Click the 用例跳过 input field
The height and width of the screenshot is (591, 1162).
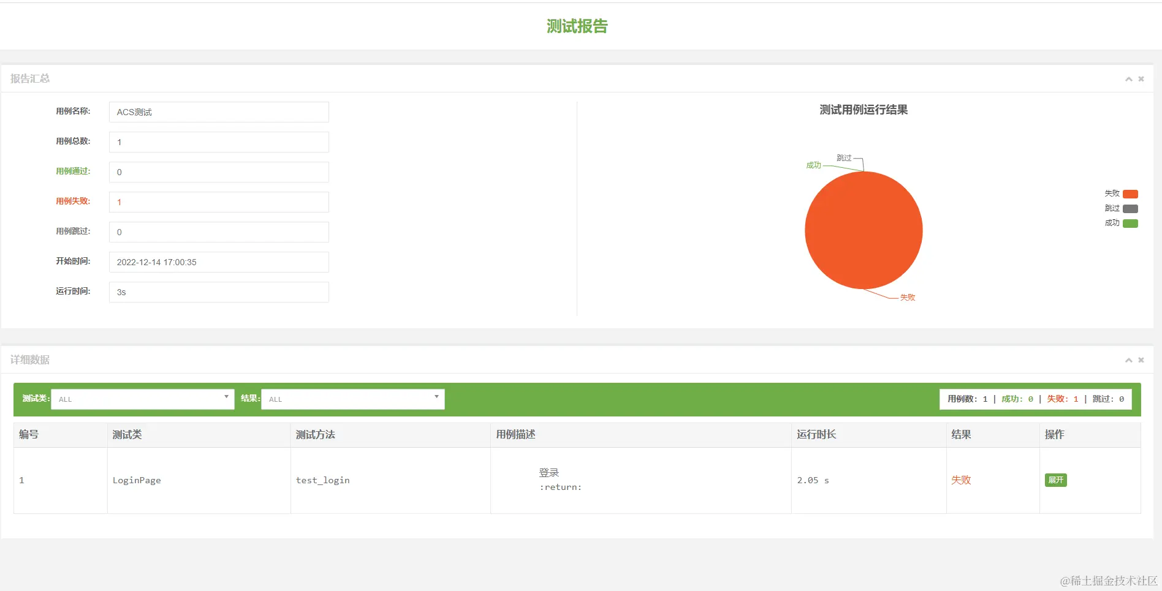(219, 232)
